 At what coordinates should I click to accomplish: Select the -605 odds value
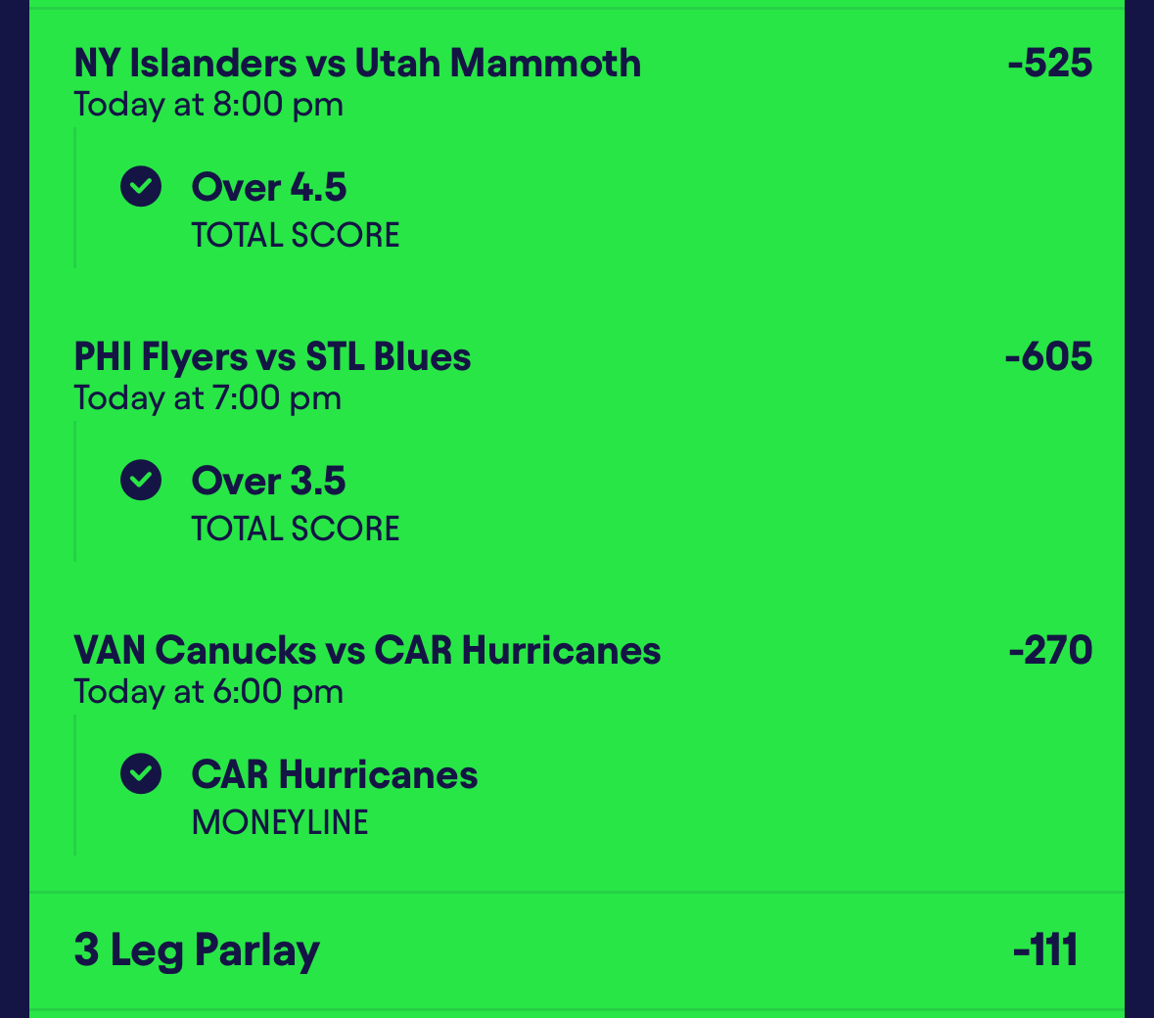1048,357
